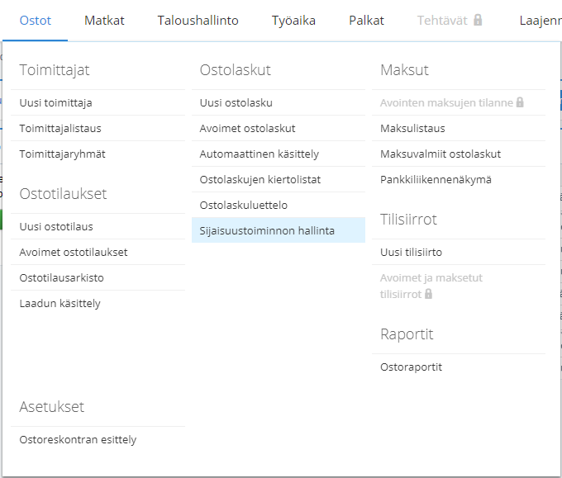Open Pankkiliikennenäkymä
562x478 pixels.
click(x=436, y=179)
